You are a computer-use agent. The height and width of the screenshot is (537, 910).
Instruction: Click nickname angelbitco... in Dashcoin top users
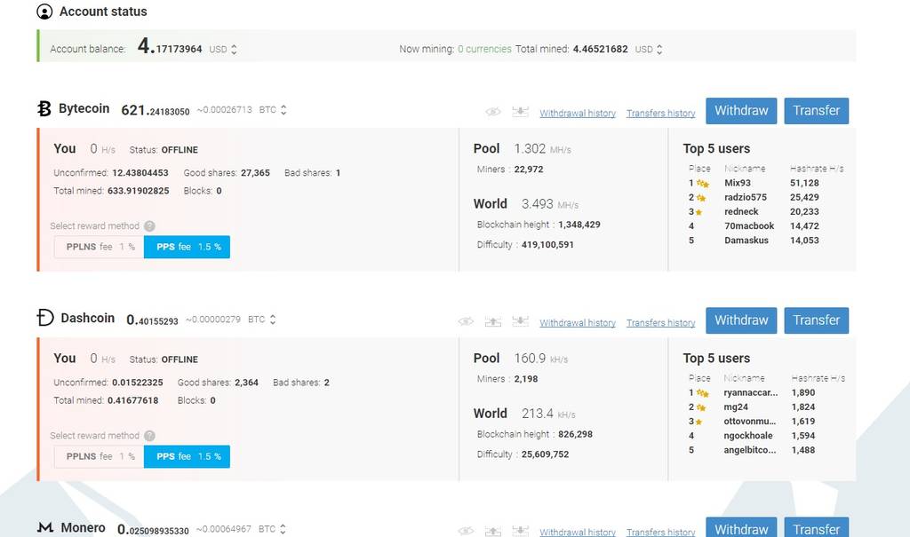tap(751, 450)
